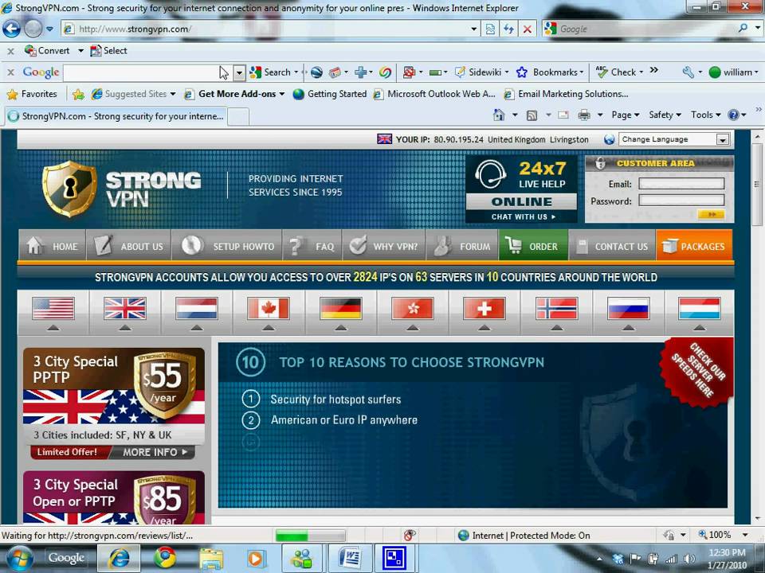Screen dimensions: 765x573
Task: Click the search magnifier icon in Google box
Action: tap(743, 29)
